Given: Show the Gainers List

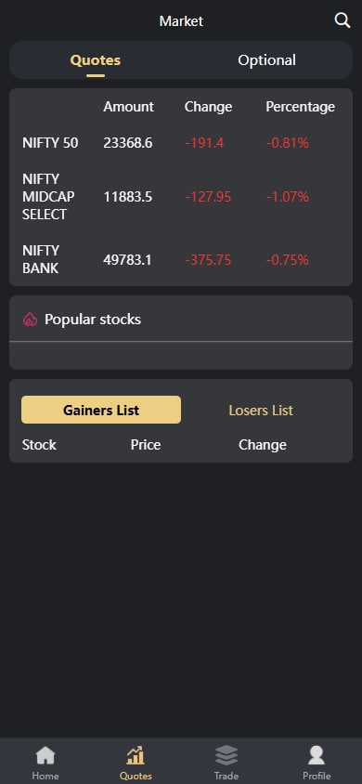Looking at the screenshot, I should [101, 410].
